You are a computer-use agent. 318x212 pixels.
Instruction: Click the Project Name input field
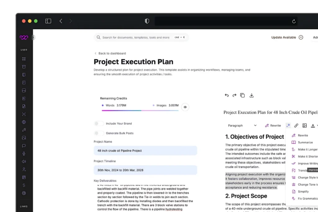pyautogui.click(x=145, y=151)
